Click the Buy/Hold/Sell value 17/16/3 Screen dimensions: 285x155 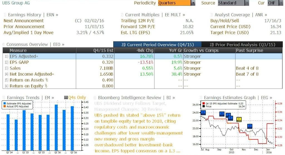[273, 21]
